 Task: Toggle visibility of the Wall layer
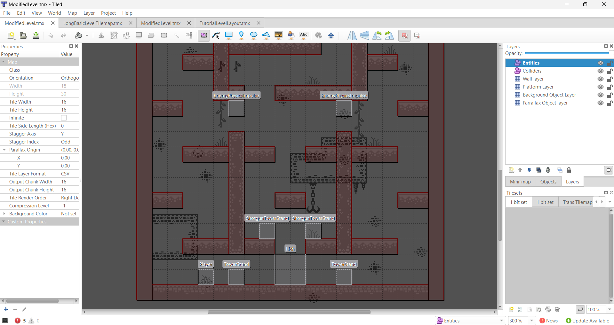pyautogui.click(x=601, y=79)
